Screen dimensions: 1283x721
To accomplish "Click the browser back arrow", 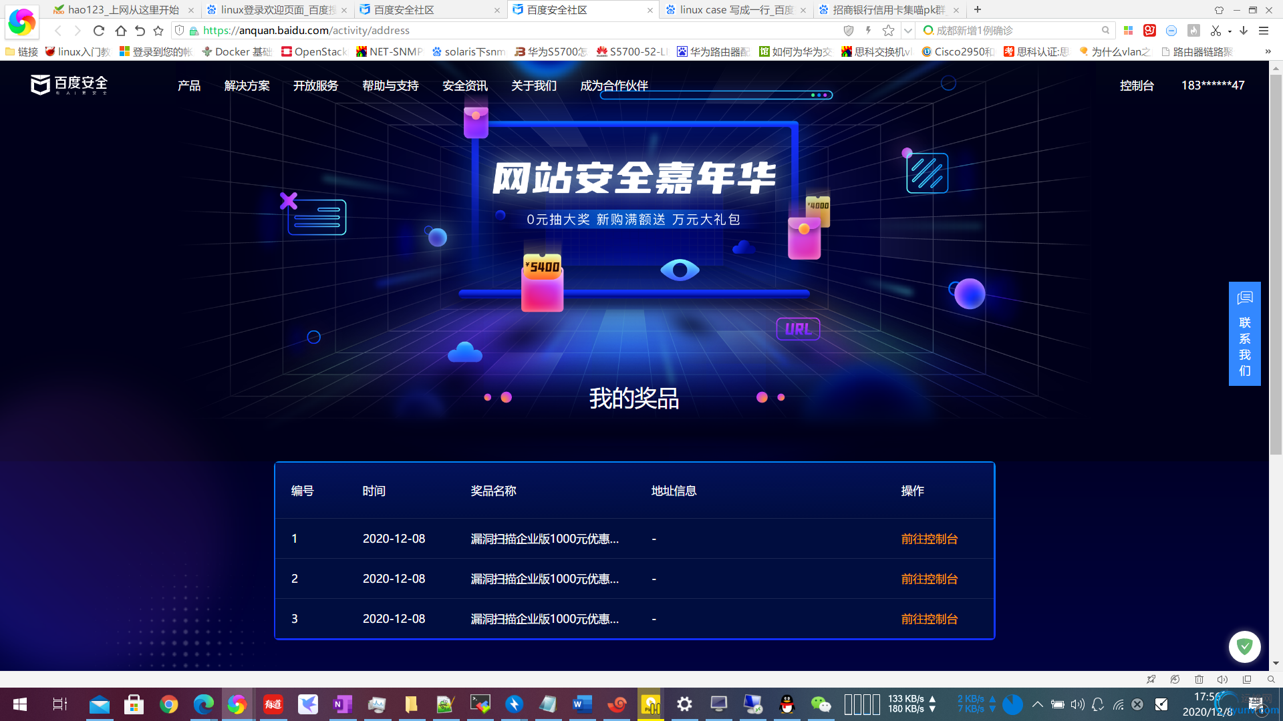I will (x=58, y=31).
